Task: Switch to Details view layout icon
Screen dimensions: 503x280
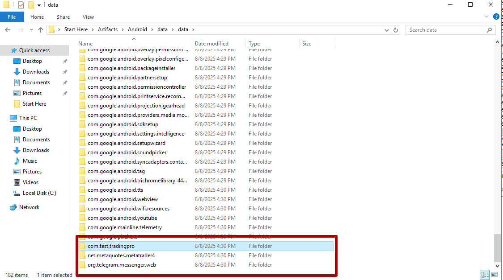Action: click(485, 275)
